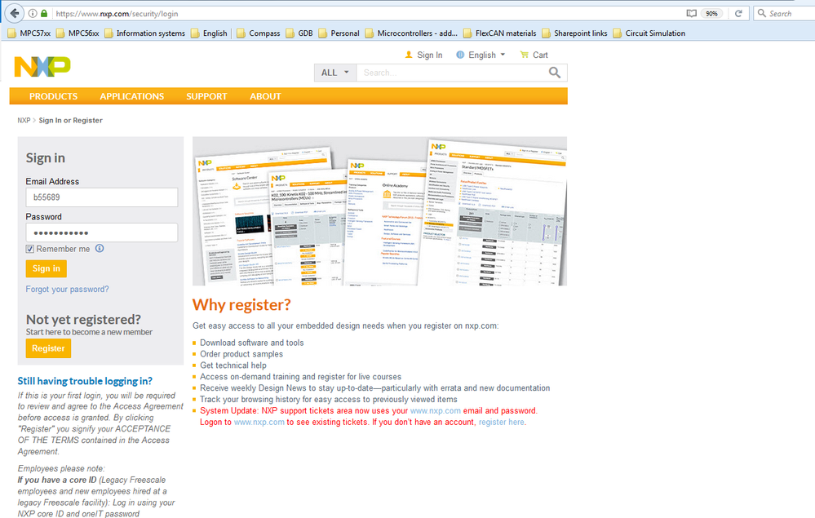Reload the page with the refresh icon
815x518 pixels.
[738, 14]
